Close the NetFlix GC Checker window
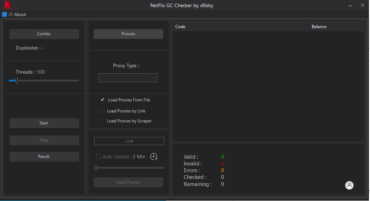 (363, 5)
